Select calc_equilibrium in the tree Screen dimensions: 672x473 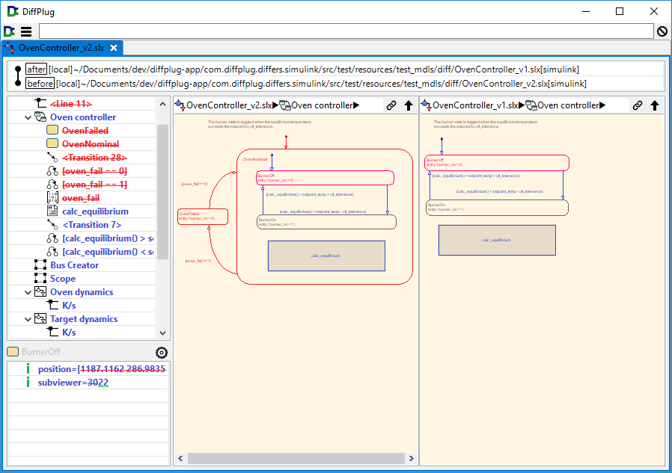coord(95,211)
